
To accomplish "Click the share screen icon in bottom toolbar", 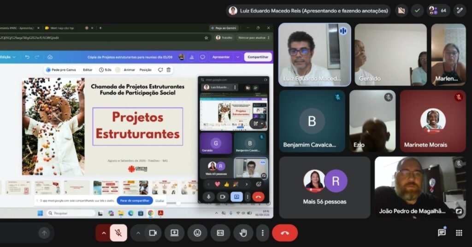I will [174, 233].
